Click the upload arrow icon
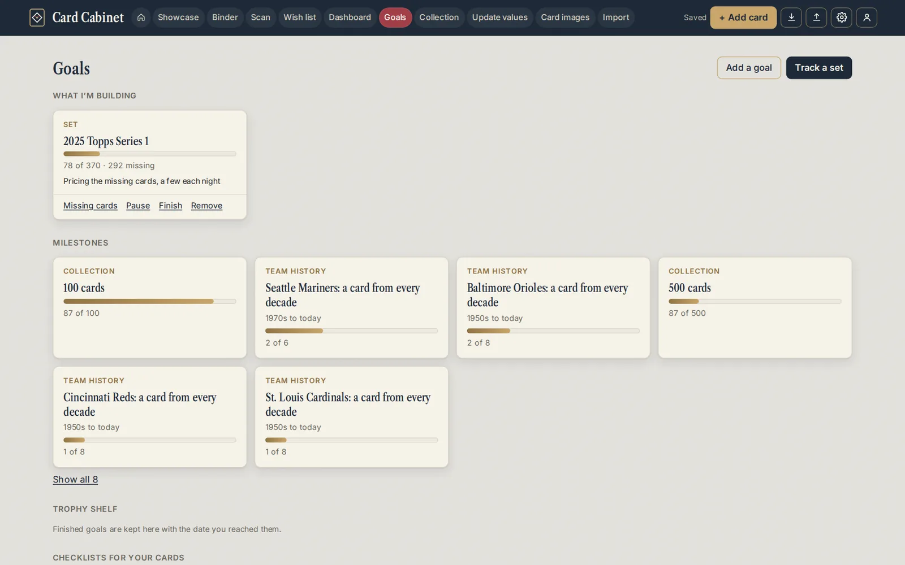This screenshot has height=565, width=905. (816, 18)
